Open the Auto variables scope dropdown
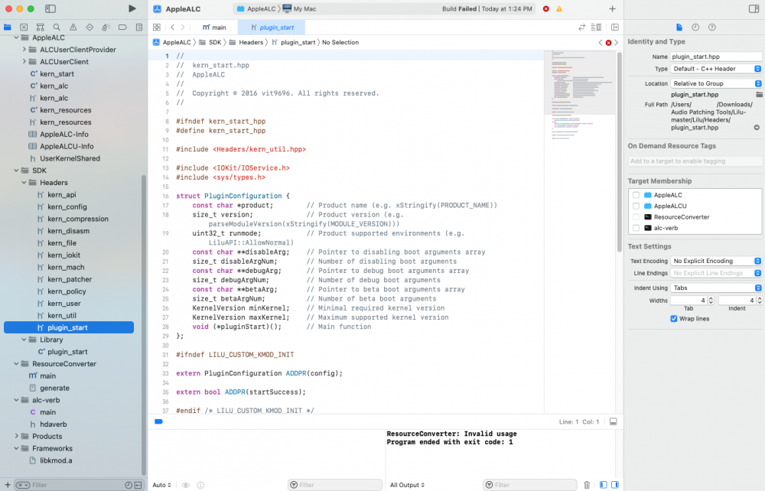The height and width of the screenshot is (491, 765). 162,485
